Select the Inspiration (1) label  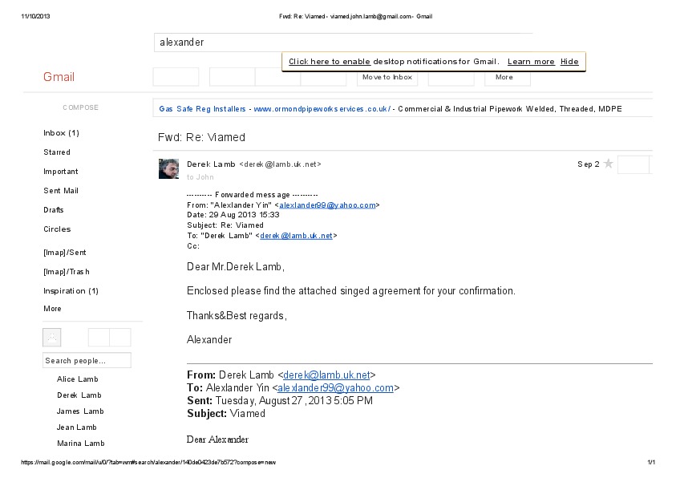point(71,291)
